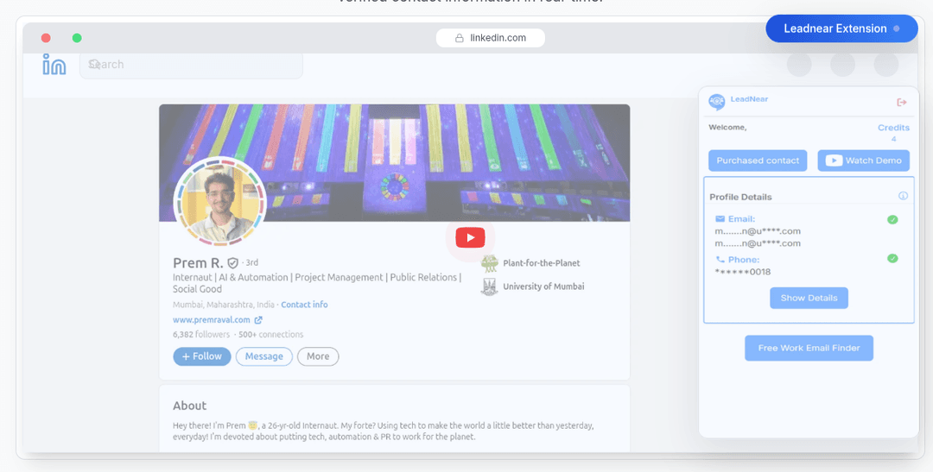
Task: Click the Leadnear Extension button
Action: click(841, 28)
